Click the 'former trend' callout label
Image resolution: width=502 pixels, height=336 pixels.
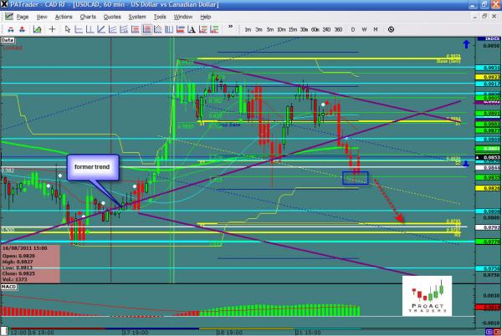coord(90,169)
